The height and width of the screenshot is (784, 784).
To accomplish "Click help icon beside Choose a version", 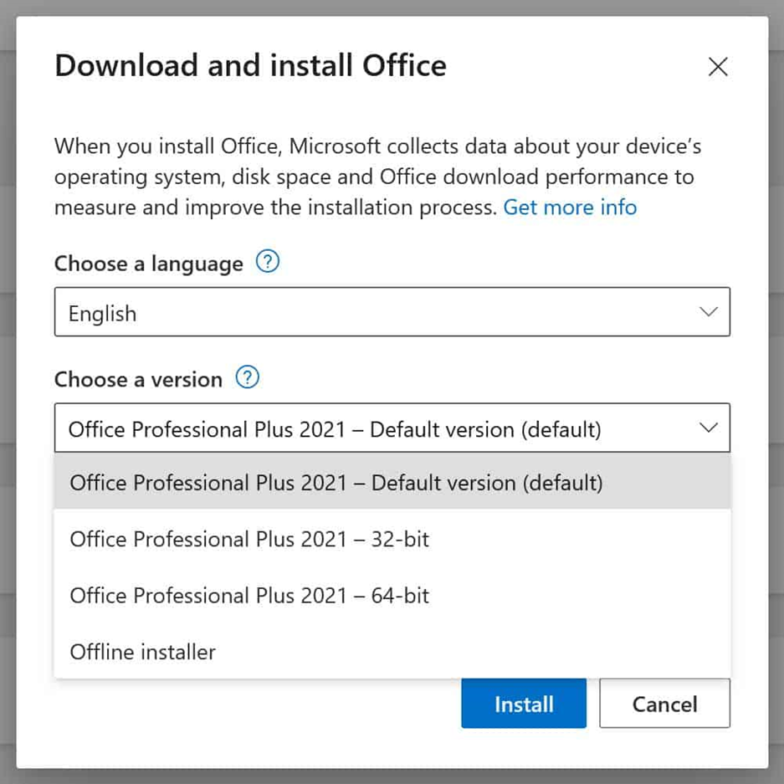I will pyautogui.click(x=247, y=378).
